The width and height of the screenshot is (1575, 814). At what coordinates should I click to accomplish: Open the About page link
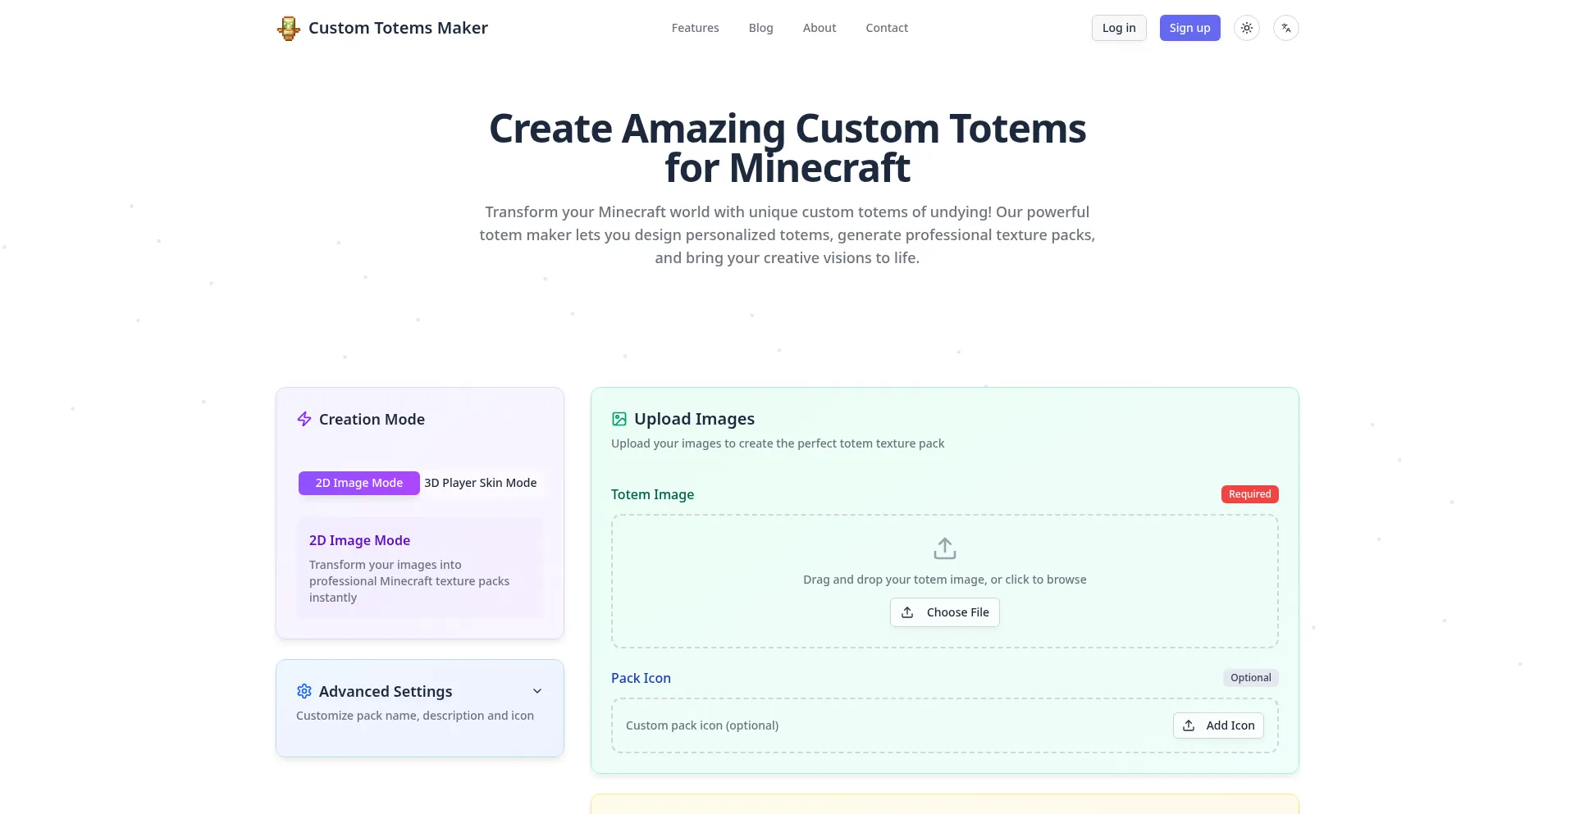coord(819,28)
